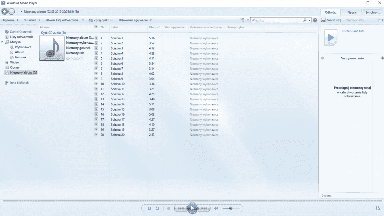Mute the sound with speaker icon
This screenshot has width=384, height=216.
pyautogui.click(x=216, y=208)
